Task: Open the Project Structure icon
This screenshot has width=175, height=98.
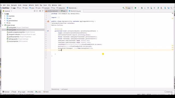Action: pyautogui.click(x=168, y=8)
